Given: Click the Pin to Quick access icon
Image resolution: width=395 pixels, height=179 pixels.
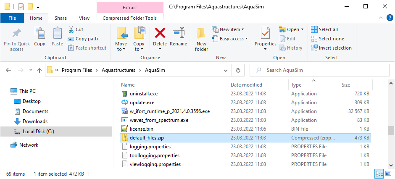Looking at the screenshot, I should (17, 34).
